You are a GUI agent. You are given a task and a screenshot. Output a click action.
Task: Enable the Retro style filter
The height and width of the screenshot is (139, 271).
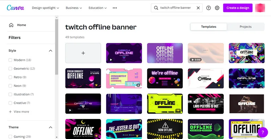[x=10, y=77]
